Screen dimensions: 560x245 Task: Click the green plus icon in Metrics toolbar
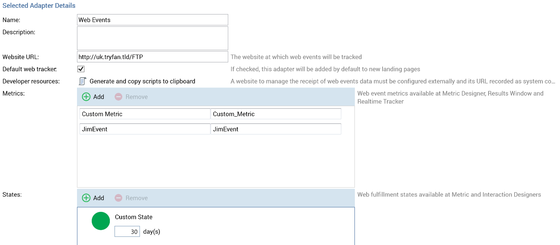pos(86,97)
